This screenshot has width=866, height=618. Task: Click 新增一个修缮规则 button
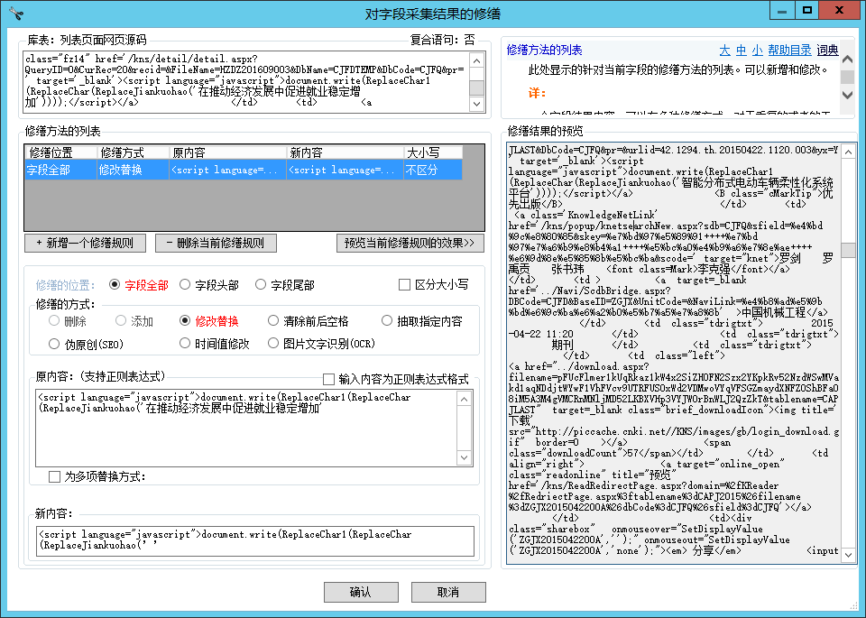[85, 243]
